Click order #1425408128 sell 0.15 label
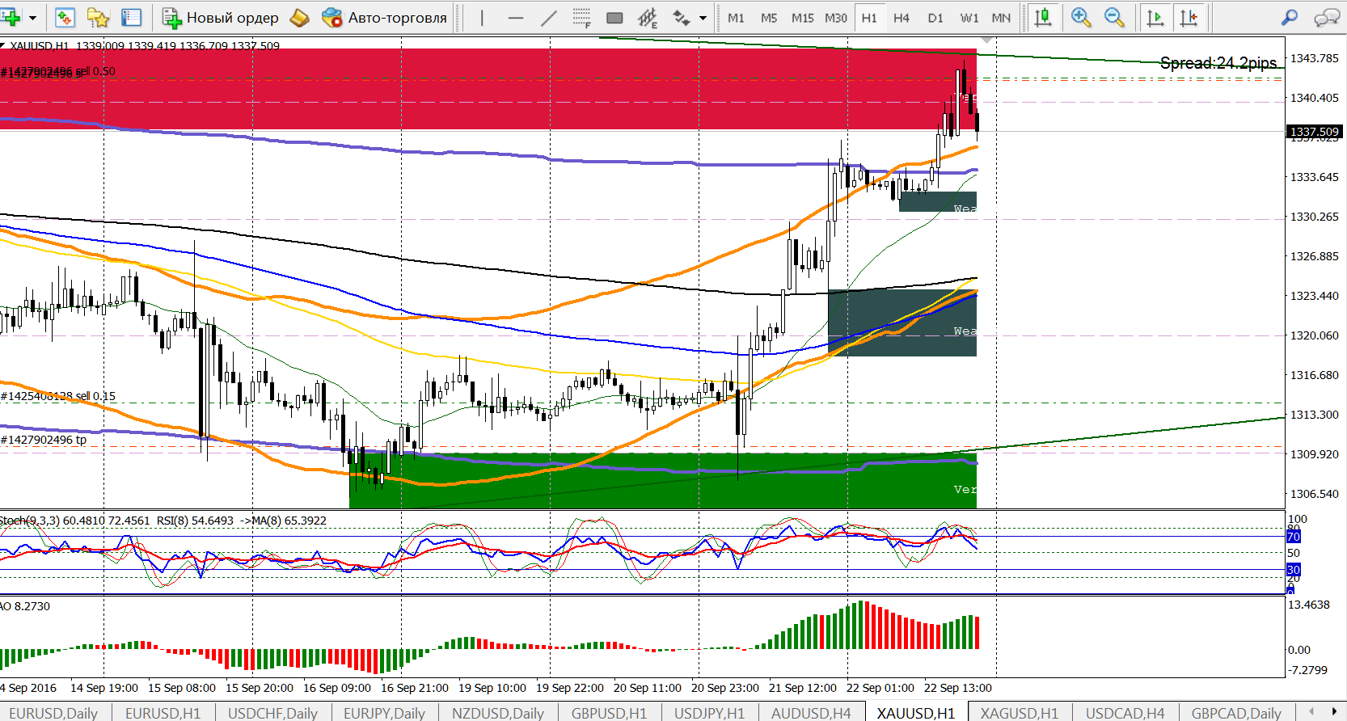The image size is (1347, 721). [58, 396]
